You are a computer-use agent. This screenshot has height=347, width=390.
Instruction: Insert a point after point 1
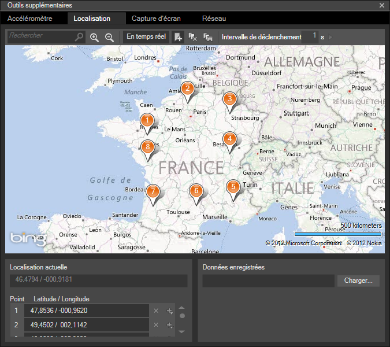(170, 311)
